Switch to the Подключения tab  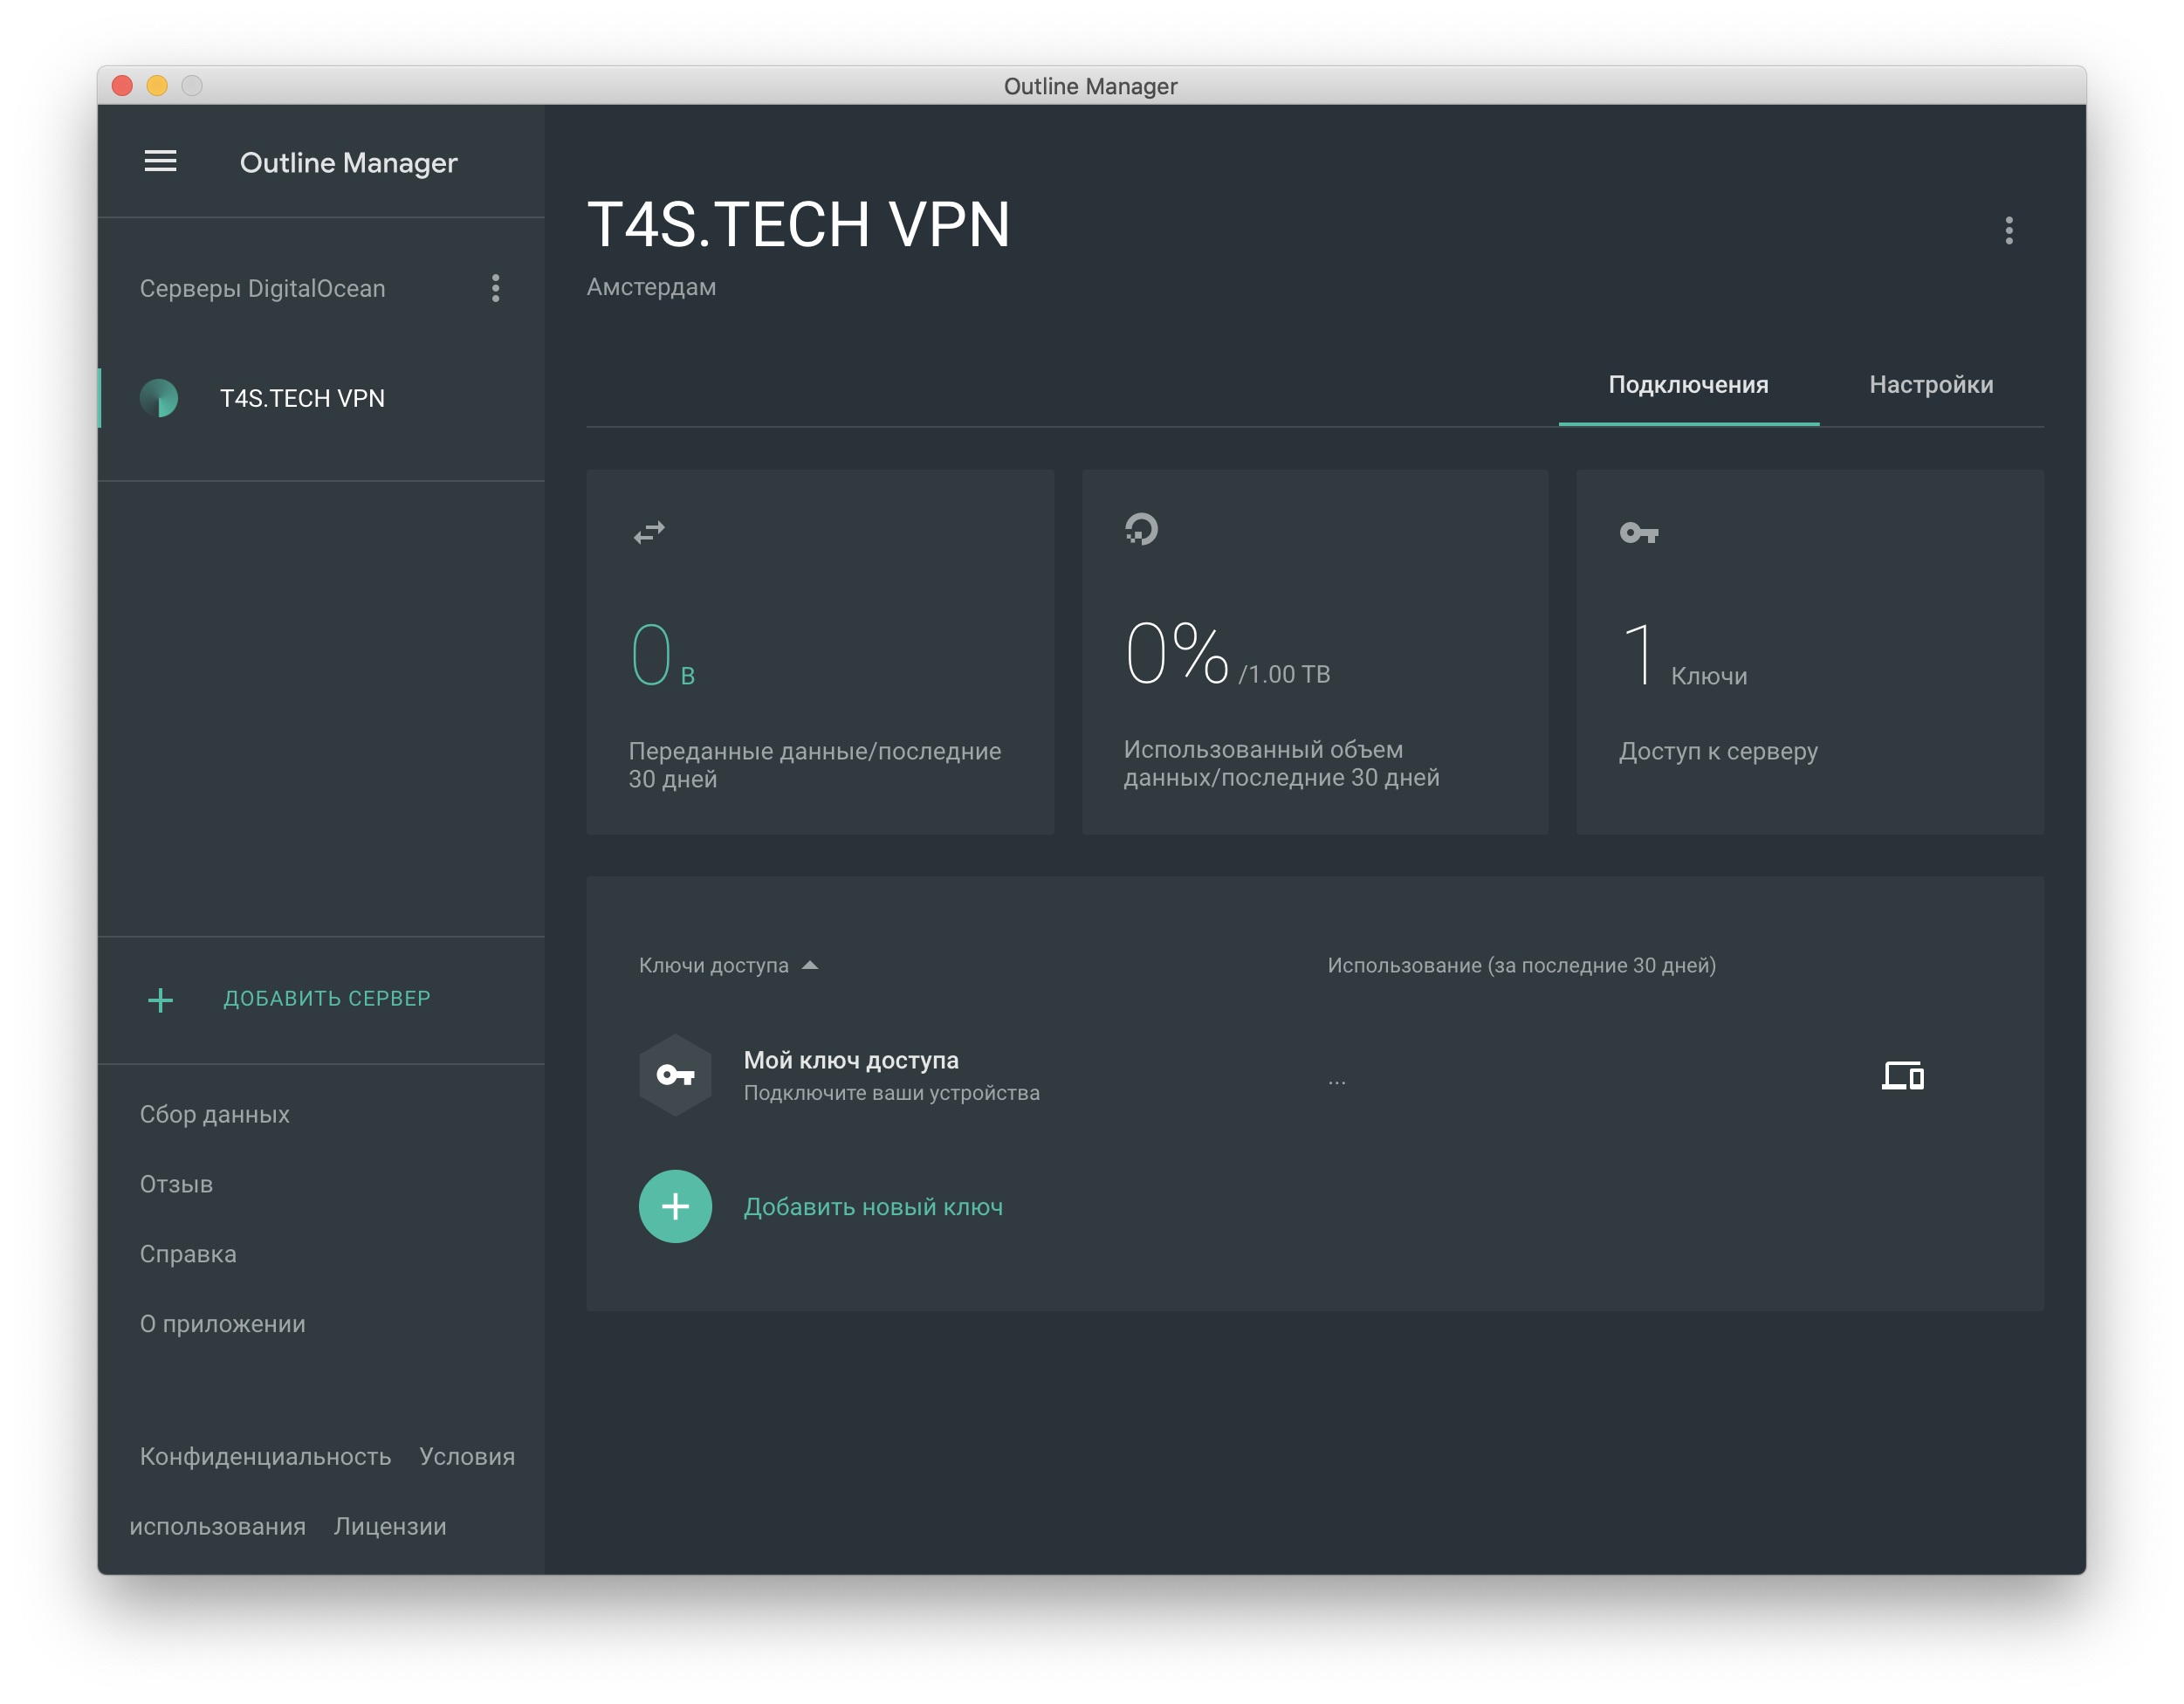pos(1688,385)
